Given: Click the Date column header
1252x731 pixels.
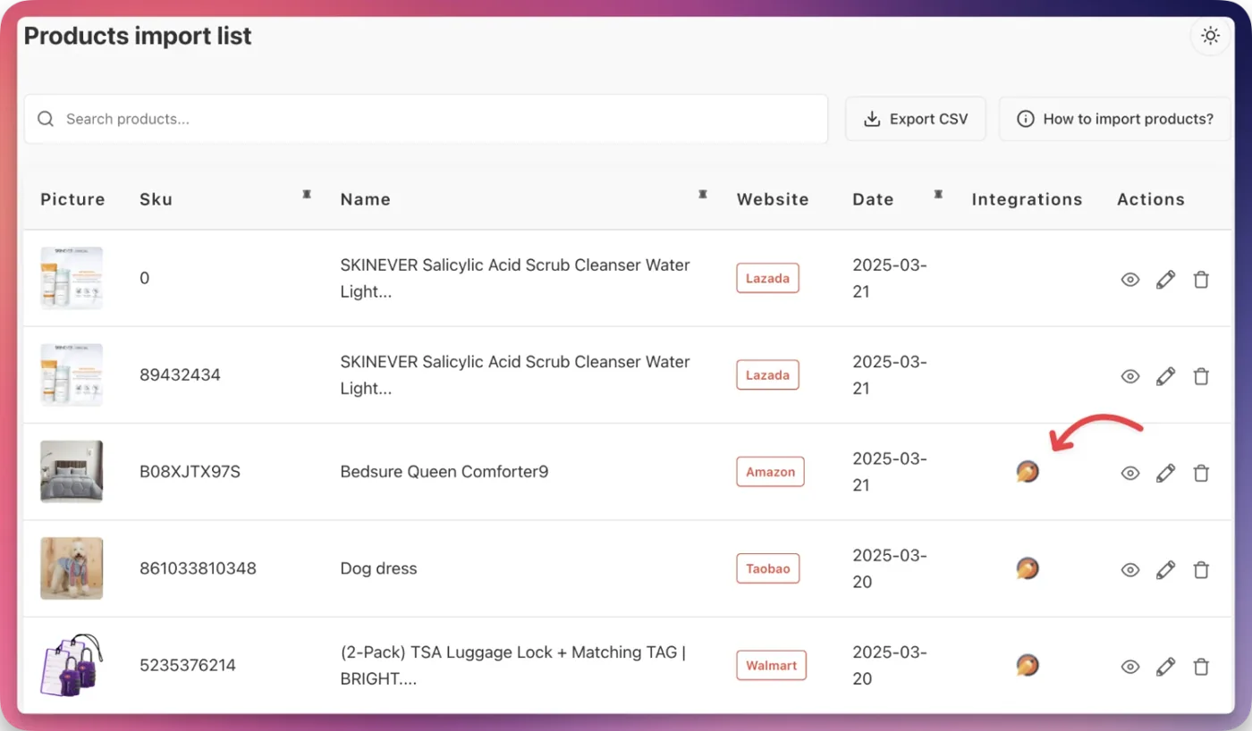Looking at the screenshot, I should point(873,199).
